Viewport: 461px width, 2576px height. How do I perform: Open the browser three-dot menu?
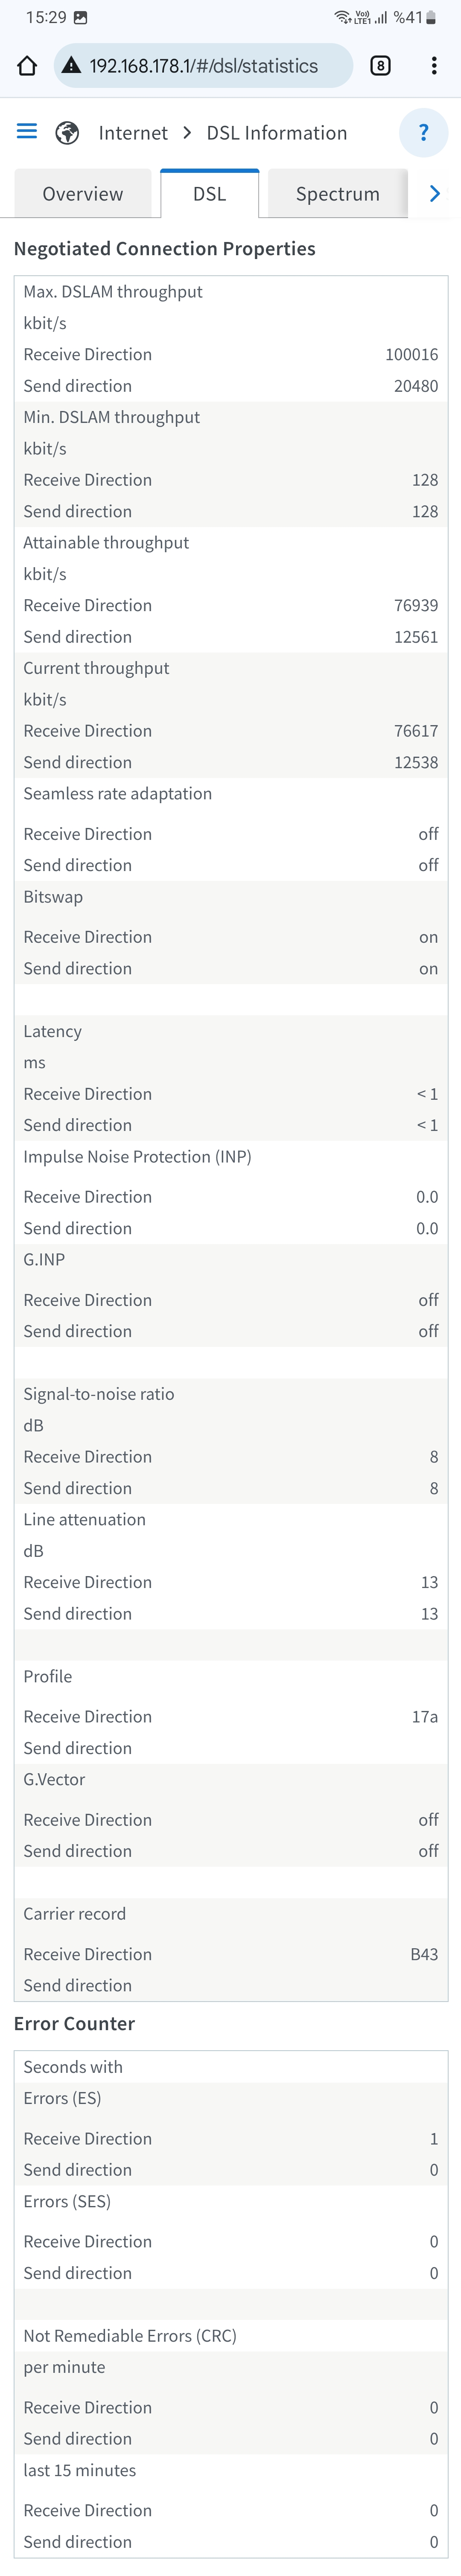point(434,66)
